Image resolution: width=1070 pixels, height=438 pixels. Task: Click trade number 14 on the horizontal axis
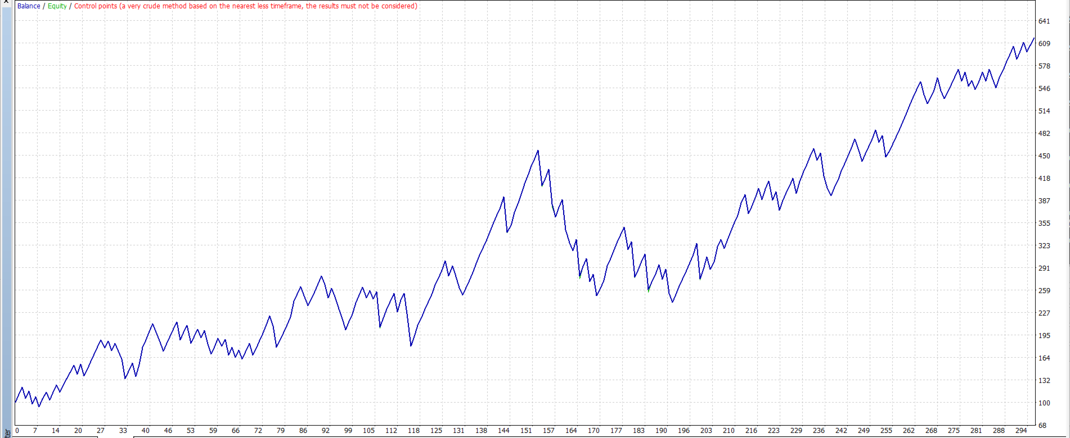[x=55, y=431]
